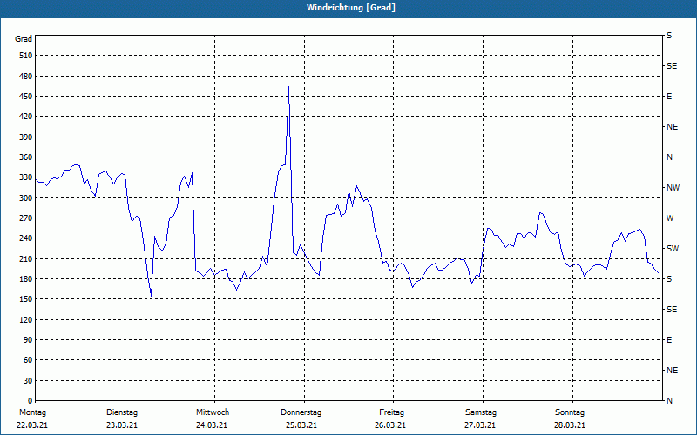Click the W compass label on right axis
The image size is (697, 435).
pos(669,218)
